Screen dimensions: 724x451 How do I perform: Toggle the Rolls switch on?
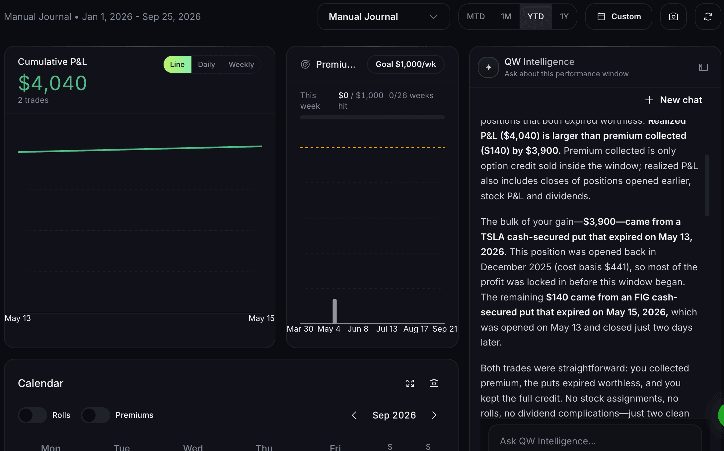(x=33, y=415)
